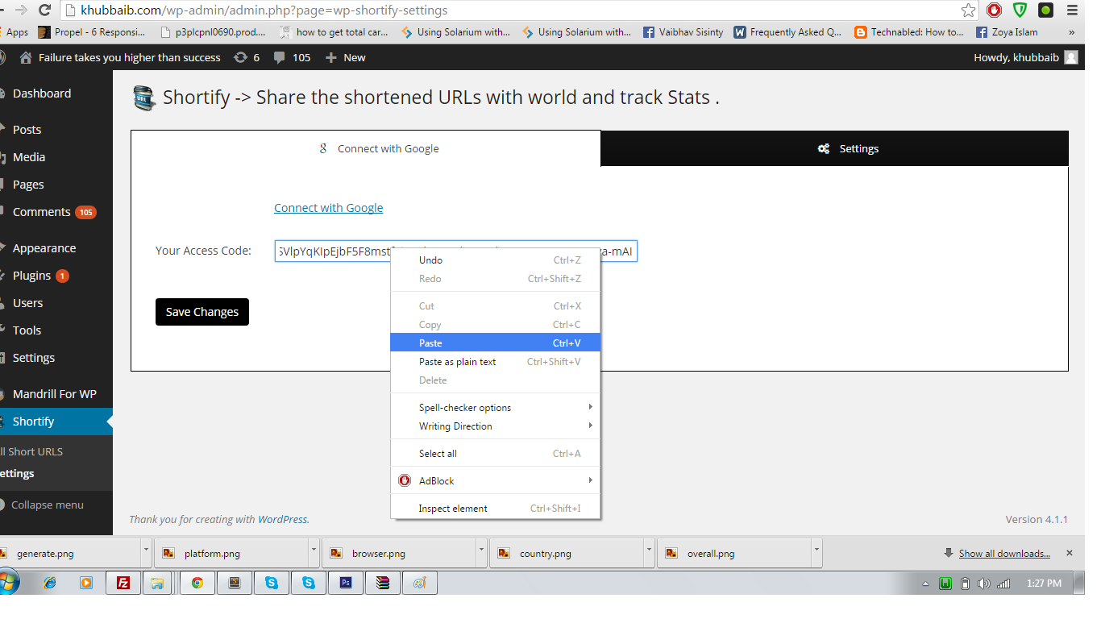Bookmark this page with the star icon

969,10
